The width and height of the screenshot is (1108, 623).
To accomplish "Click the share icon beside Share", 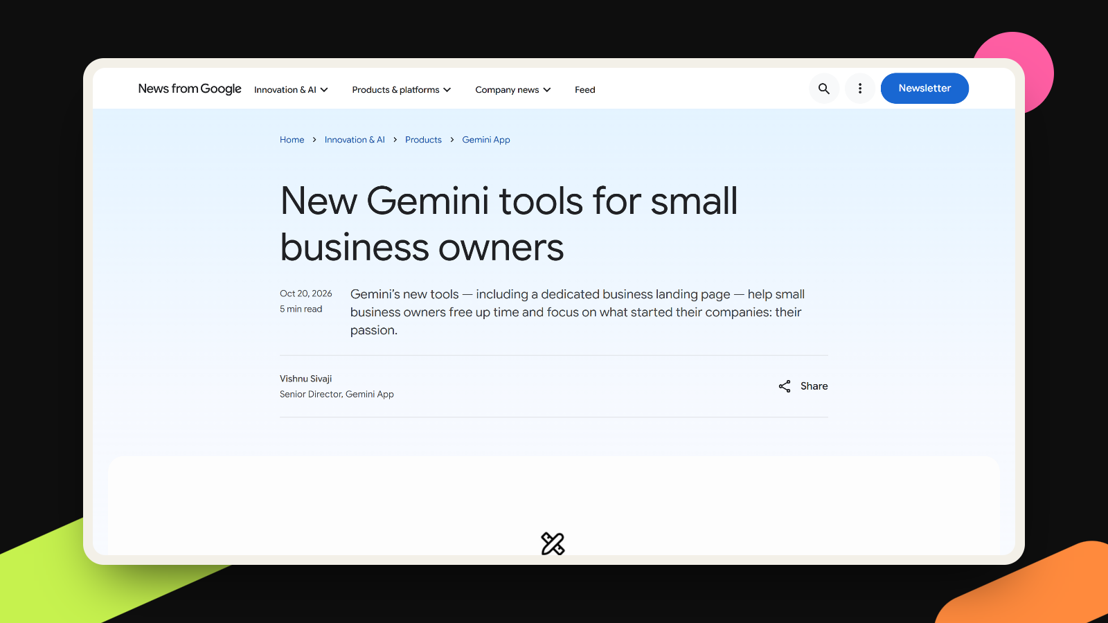I will (x=785, y=386).
